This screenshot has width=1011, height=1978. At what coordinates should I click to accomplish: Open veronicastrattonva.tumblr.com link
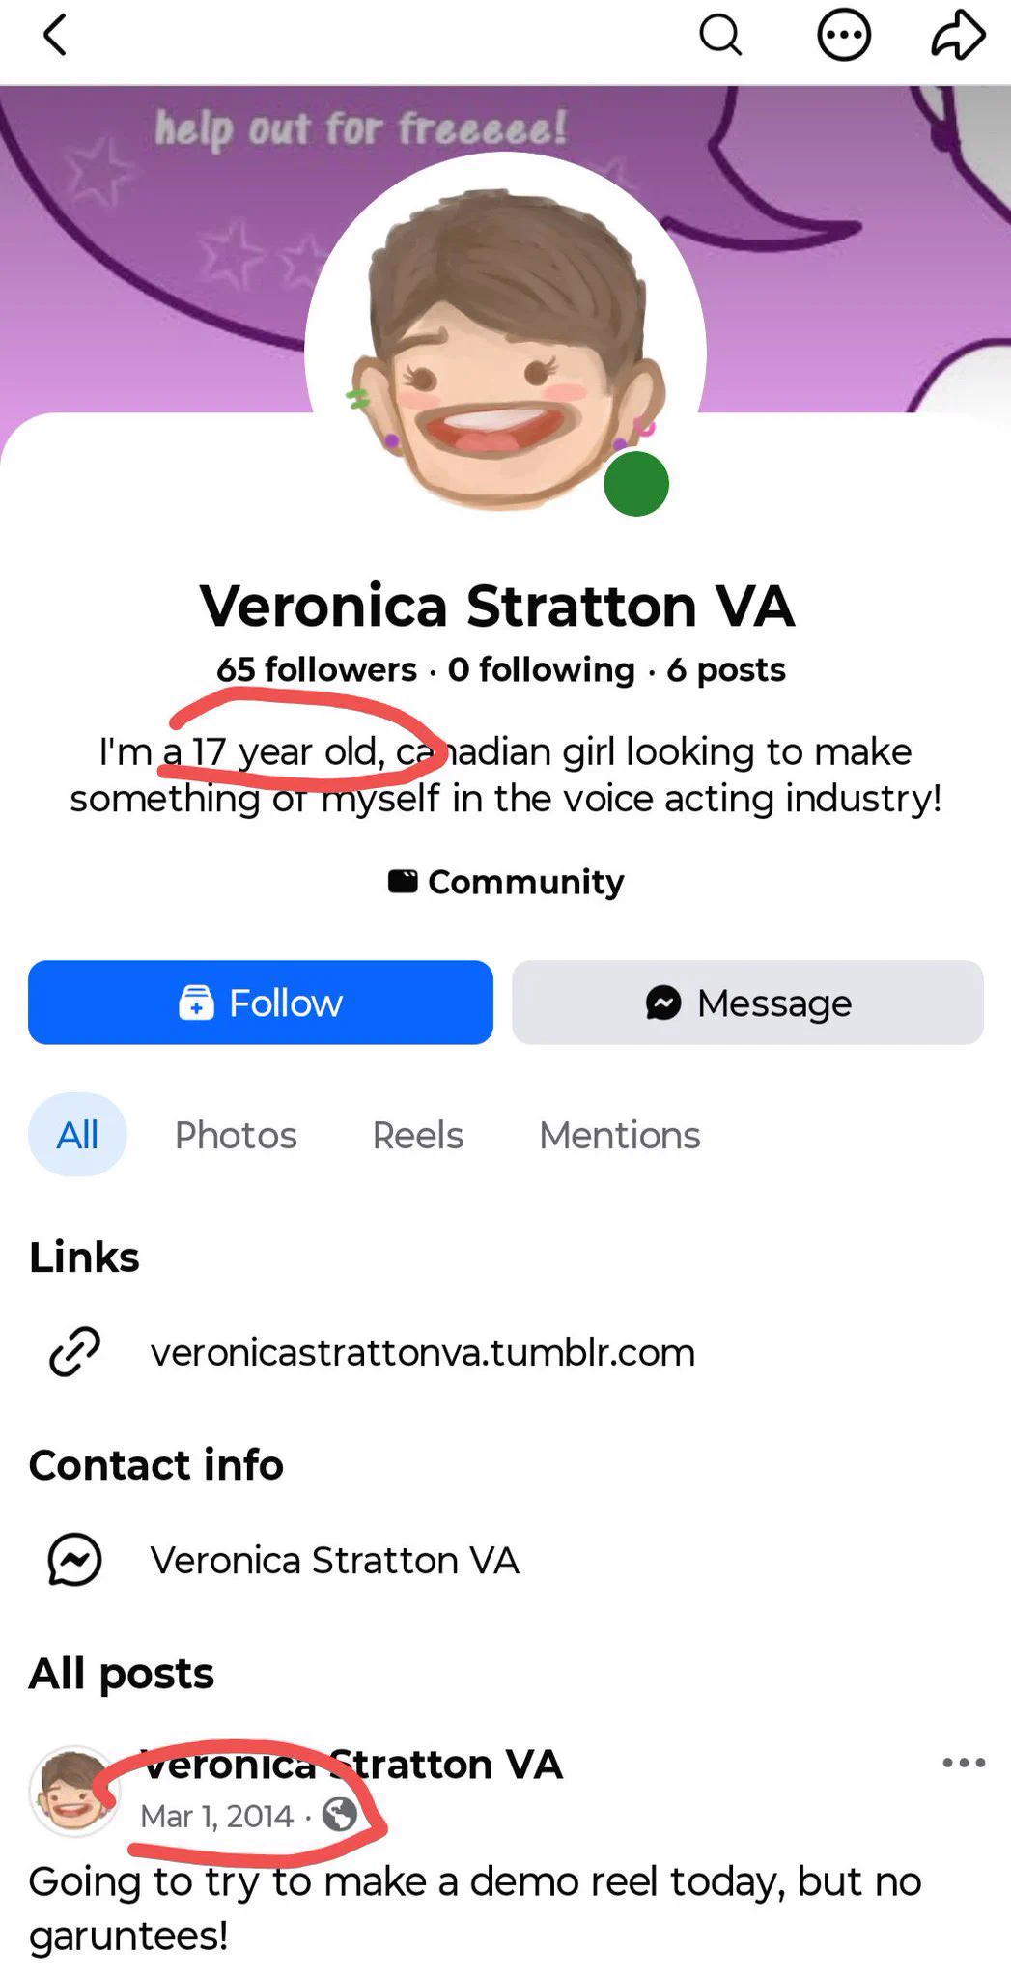(423, 1352)
